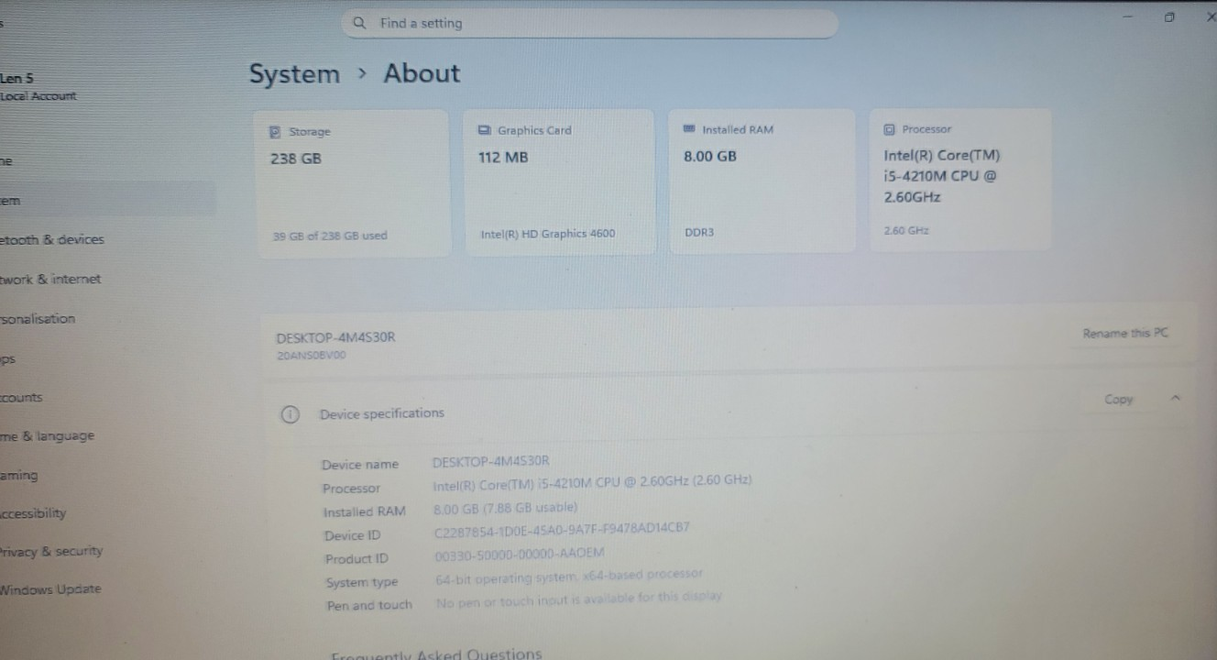Click the Storage card icon

(275, 132)
